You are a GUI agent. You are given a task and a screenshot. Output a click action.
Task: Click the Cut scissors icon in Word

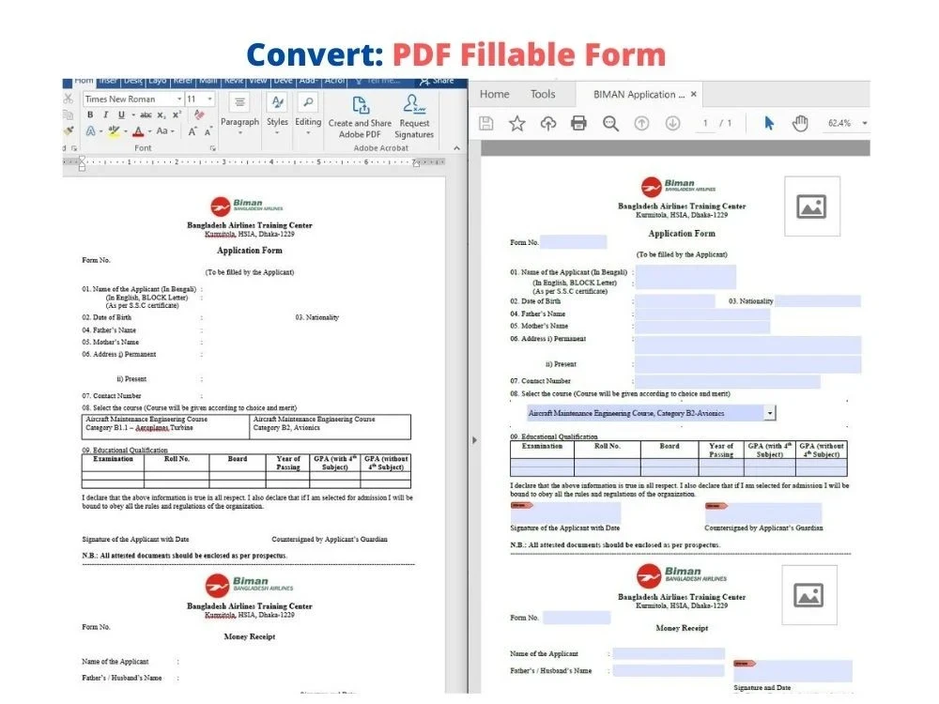pyautogui.click(x=68, y=99)
